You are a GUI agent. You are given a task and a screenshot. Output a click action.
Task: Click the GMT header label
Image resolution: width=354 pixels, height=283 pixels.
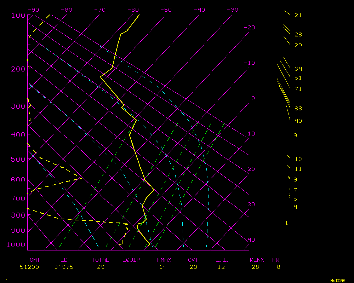tap(35, 260)
